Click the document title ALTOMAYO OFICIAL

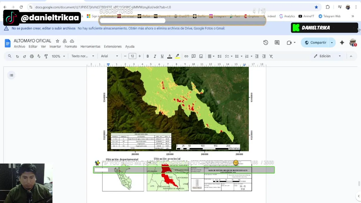coord(32,41)
